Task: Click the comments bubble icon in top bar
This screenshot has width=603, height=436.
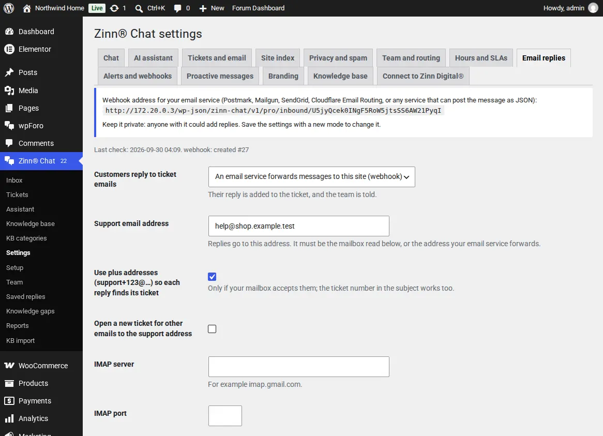Action: (x=177, y=8)
